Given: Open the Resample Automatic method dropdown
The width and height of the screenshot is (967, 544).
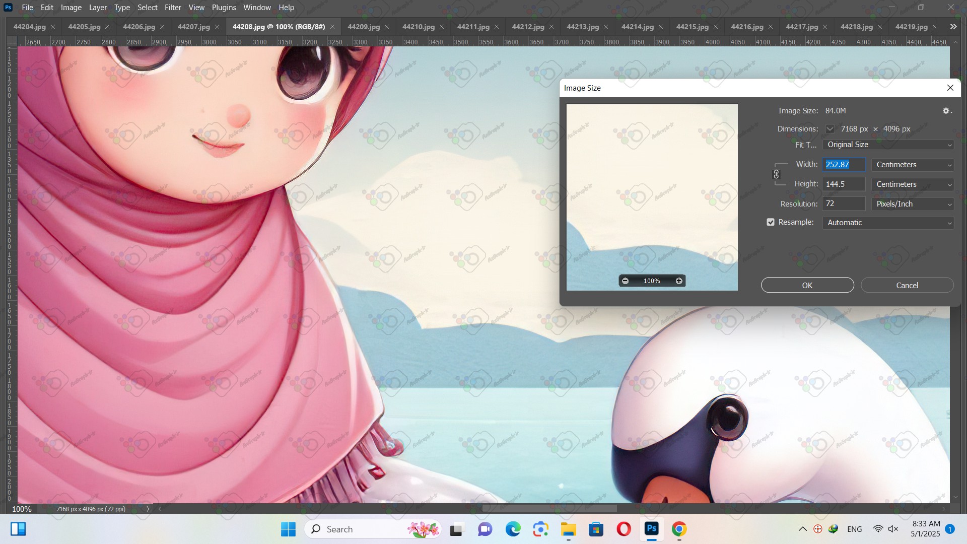Looking at the screenshot, I should pos(888,223).
